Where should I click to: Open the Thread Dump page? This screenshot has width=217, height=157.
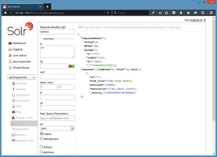[21, 68]
